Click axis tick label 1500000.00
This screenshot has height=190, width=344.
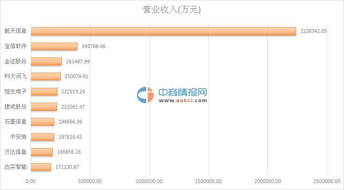pyautogui.click(x=208, y=181)
